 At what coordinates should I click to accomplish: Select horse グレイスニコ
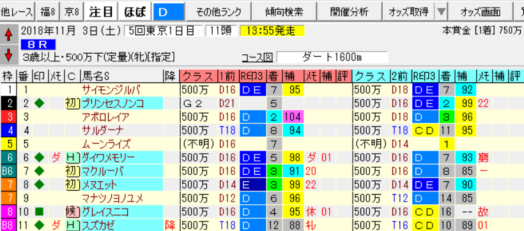point(122,212)
